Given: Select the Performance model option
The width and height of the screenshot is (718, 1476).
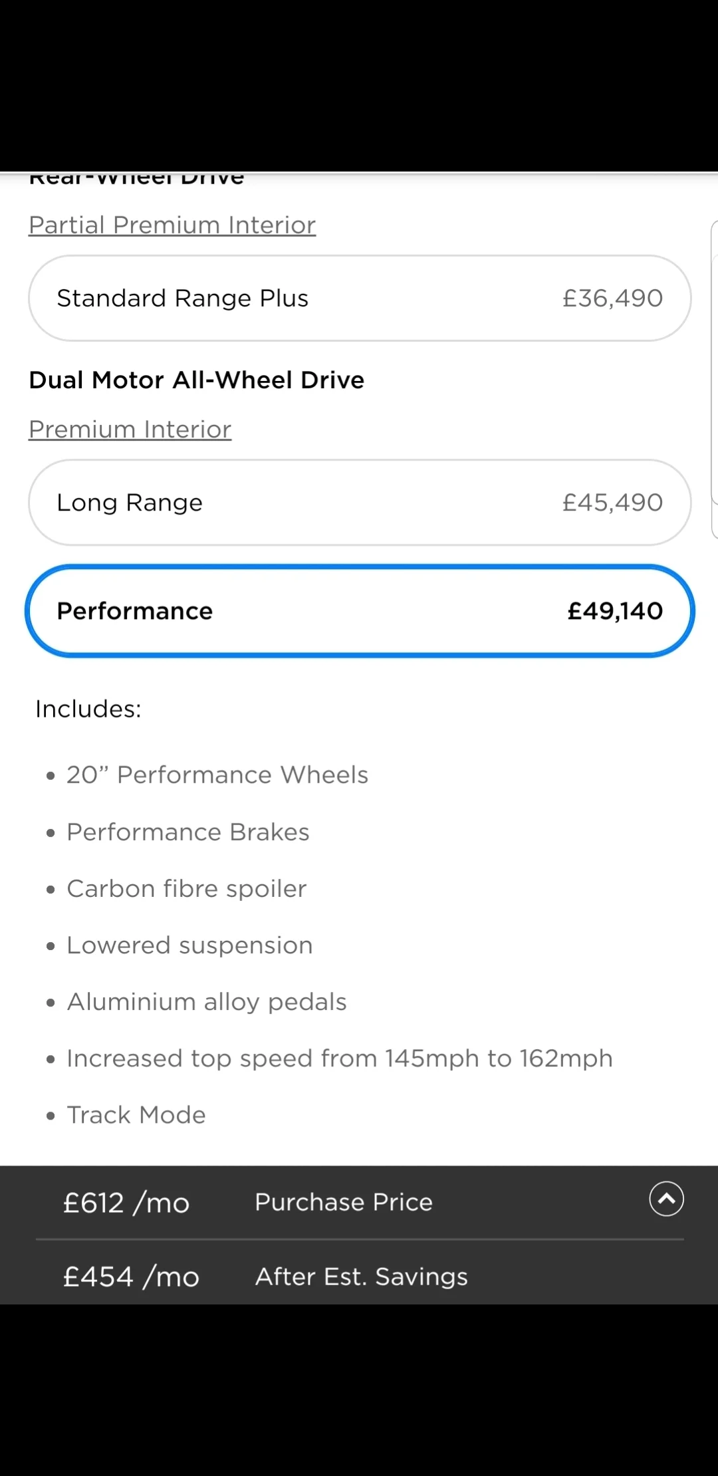Looking at the screenshot, I should coord(360,610).
